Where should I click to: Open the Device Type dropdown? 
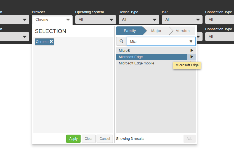click(x=139, y=20)
